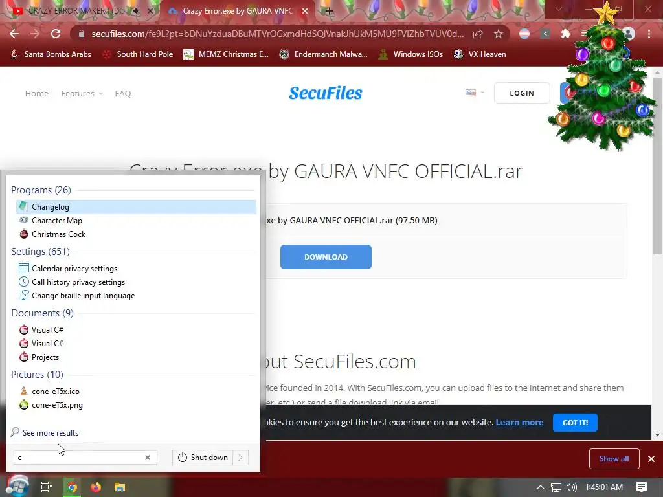The width and height of the screenshot is (663, 497).
Task: Click the Windows Start orb
Action: [x=17, y=487]
